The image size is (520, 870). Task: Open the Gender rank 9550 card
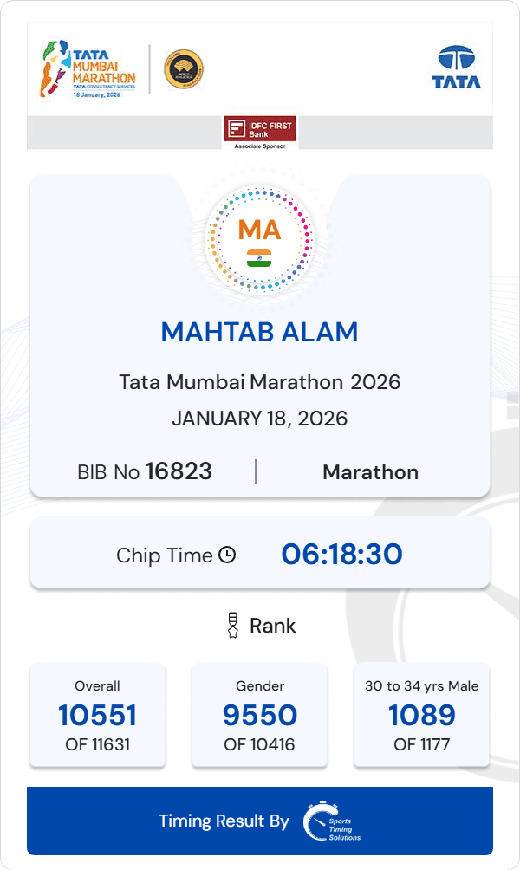point(260,714)
